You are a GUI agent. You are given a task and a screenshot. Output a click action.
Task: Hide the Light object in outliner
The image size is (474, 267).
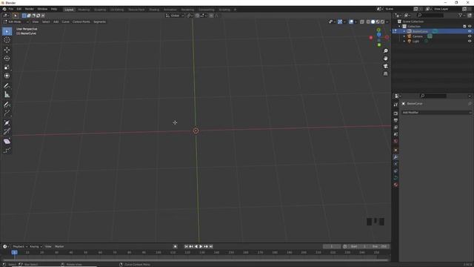point(470,41)
